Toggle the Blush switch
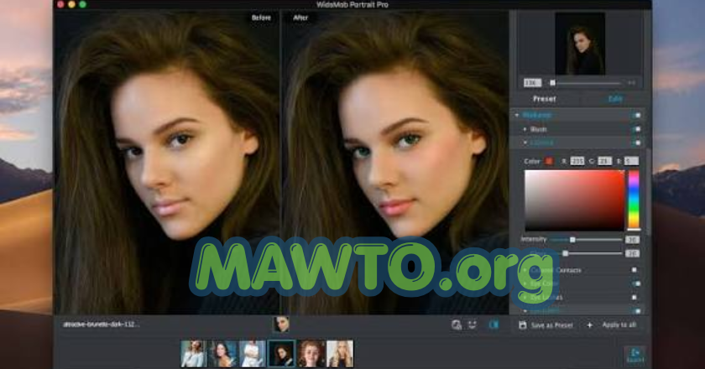This screenshot has height=369, width=705. tap(636, 129)
